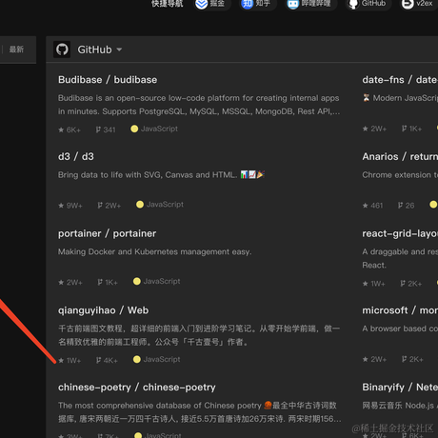This screenshot has height=438, width=438.
Task: Click the star icon beside 2W+ on microsoft
Action: 366,359
